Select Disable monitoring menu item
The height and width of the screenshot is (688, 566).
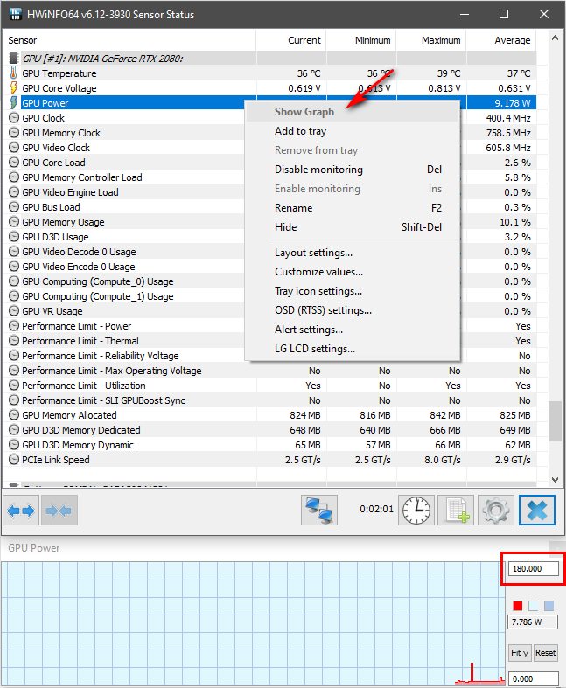click(353, 170)
